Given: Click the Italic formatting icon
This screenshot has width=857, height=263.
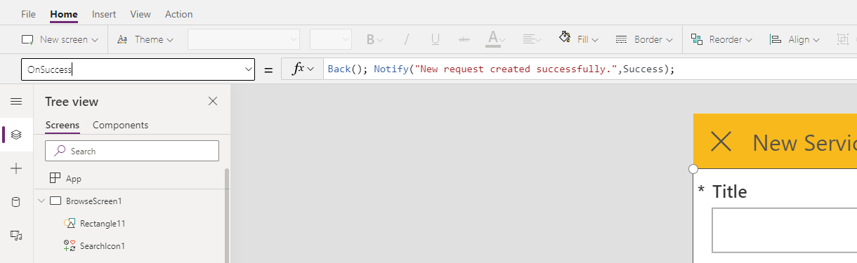Looking at the screenshot, I should point(406,39).
